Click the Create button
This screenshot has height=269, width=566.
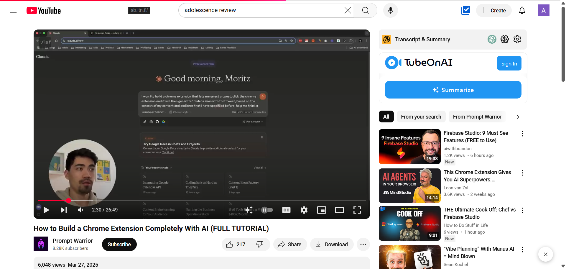pyautogui.click(x=494, y=10)
